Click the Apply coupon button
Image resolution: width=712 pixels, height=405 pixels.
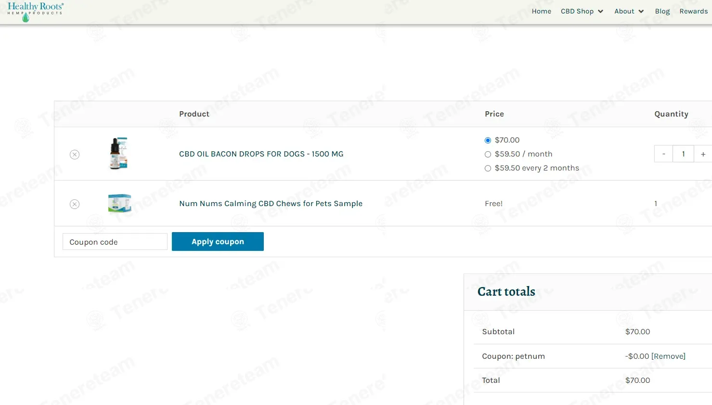218,241
